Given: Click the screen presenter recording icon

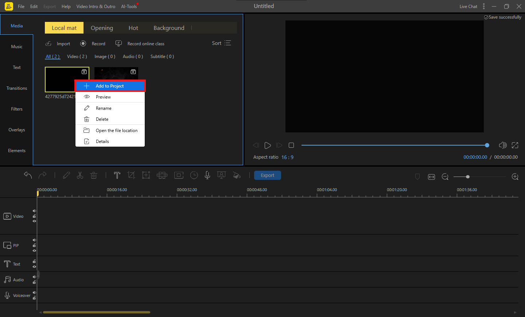Looking at the screenshot, I should coord(221,175).
